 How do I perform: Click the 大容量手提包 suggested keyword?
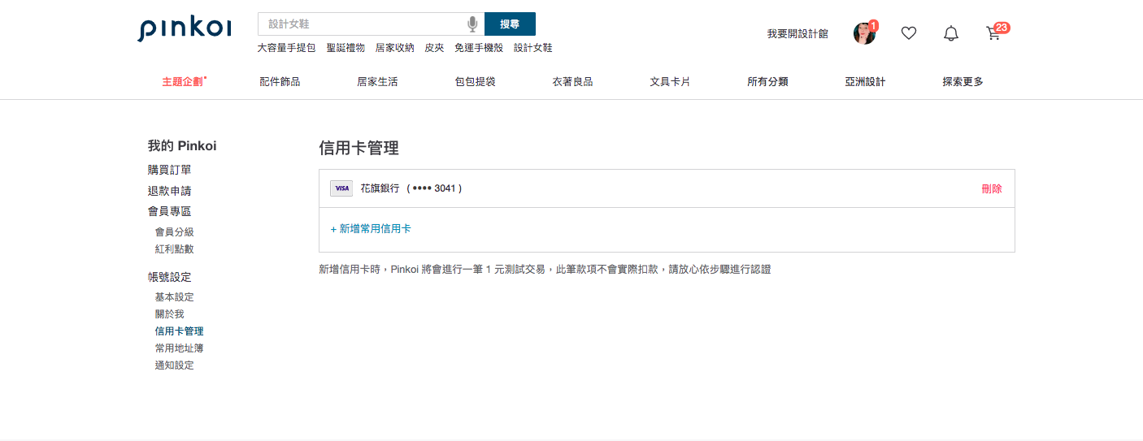286,48
